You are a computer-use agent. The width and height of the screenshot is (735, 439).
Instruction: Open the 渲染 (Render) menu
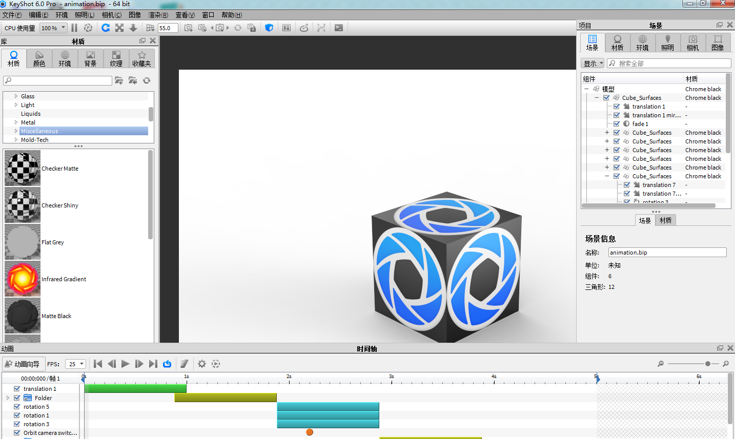(158, 15)
